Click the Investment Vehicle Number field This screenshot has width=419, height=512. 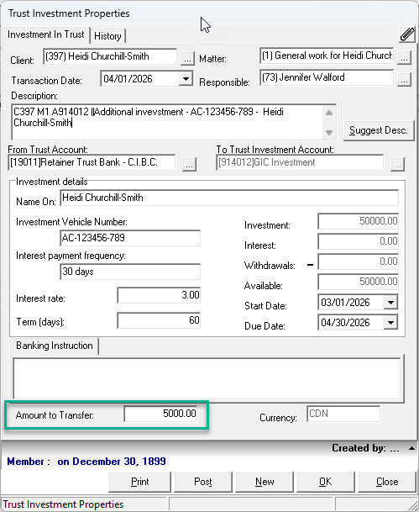pos(130,238)
